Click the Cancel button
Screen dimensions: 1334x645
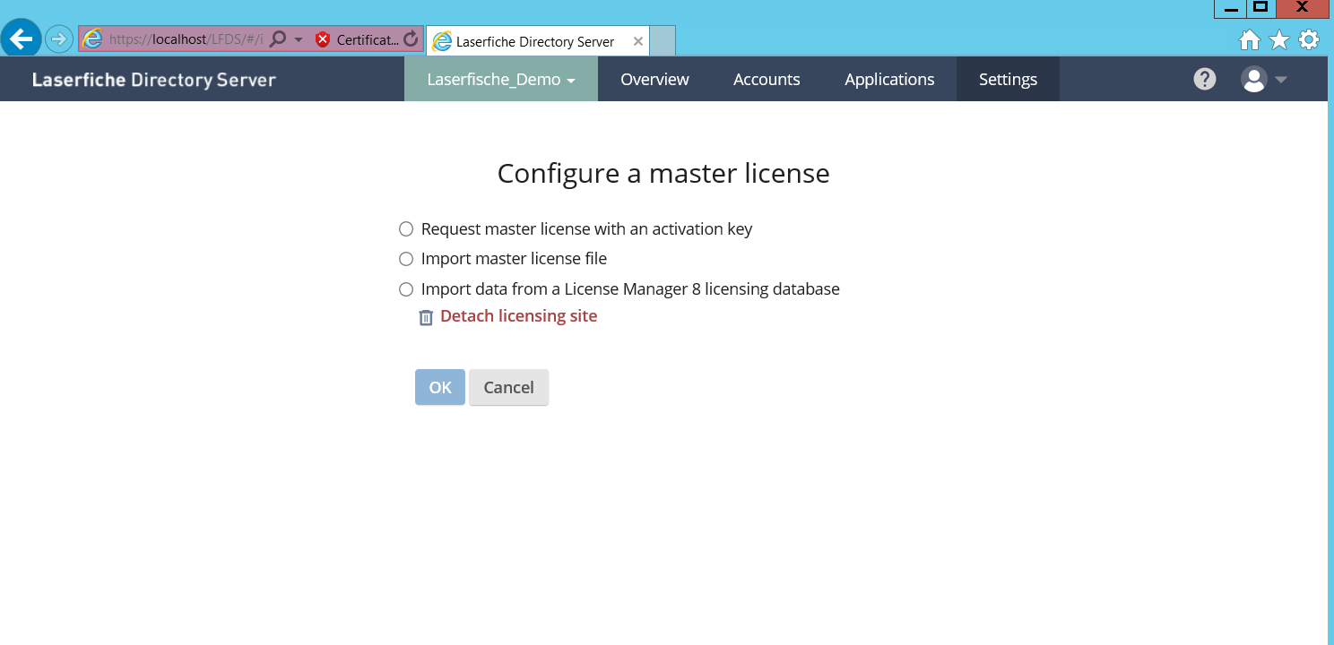tap(508, 387)
